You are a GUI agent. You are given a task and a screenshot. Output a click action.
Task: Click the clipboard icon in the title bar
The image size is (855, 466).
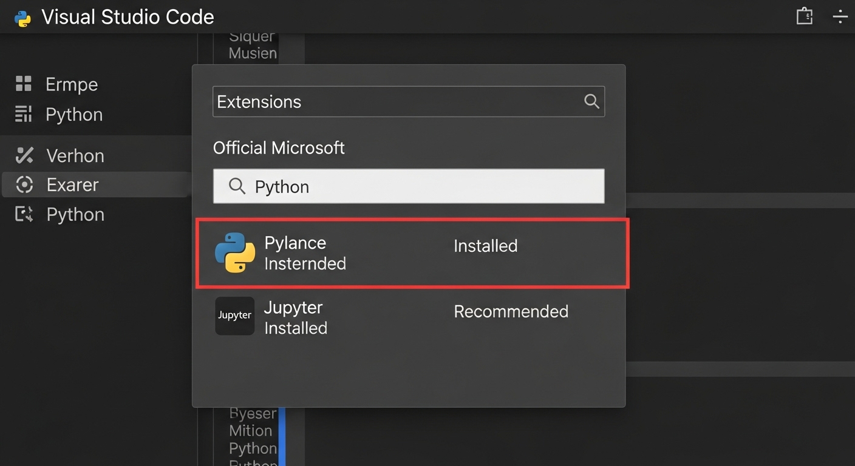(x=804, y=16)
